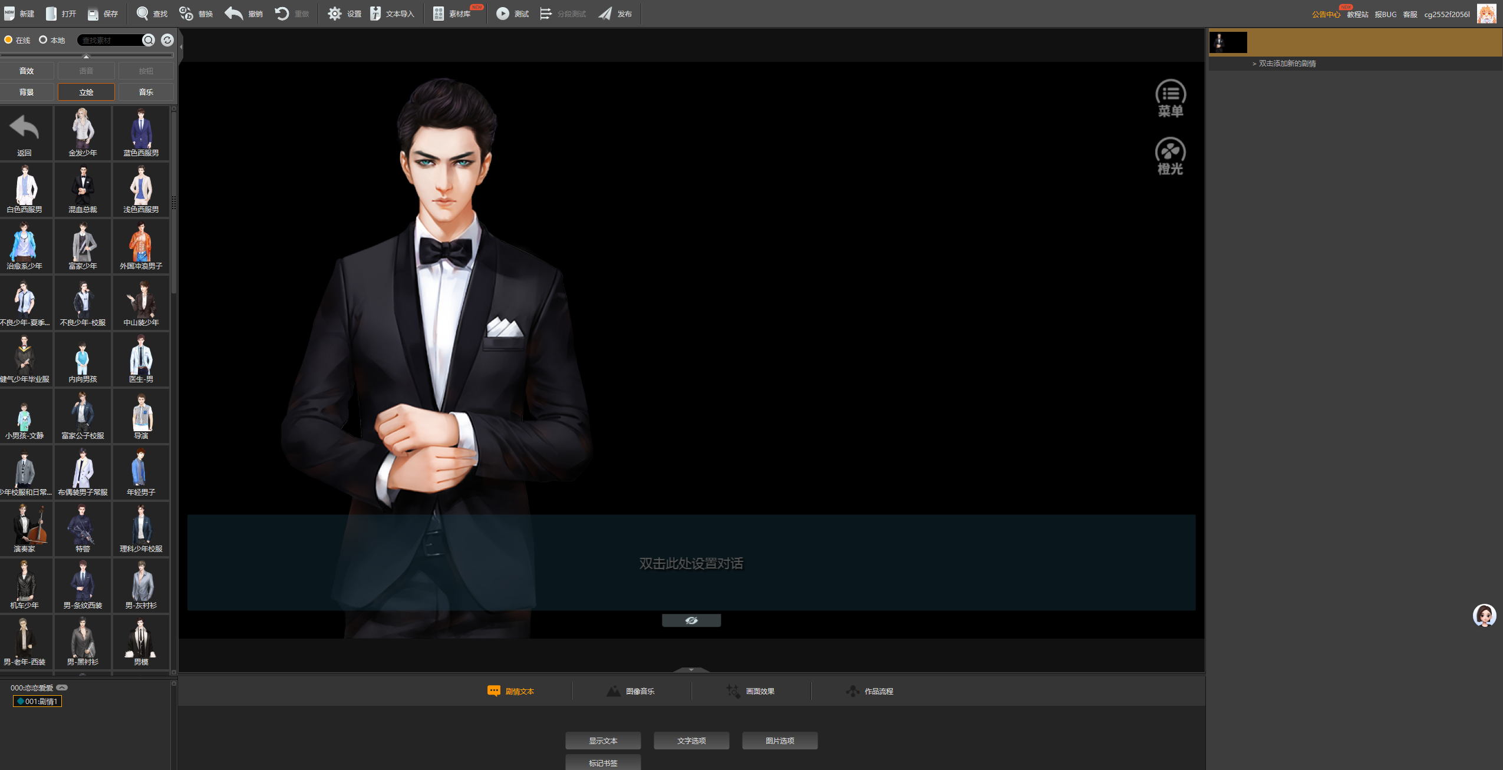Screen dimensions: 1503x770
Task: Collapse the left asset panel arrow
Action: [x=181, y=46]
